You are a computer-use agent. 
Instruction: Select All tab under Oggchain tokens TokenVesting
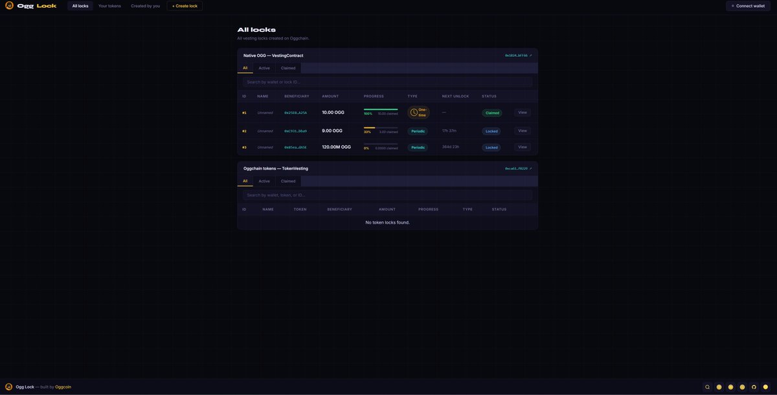(245, 181)
